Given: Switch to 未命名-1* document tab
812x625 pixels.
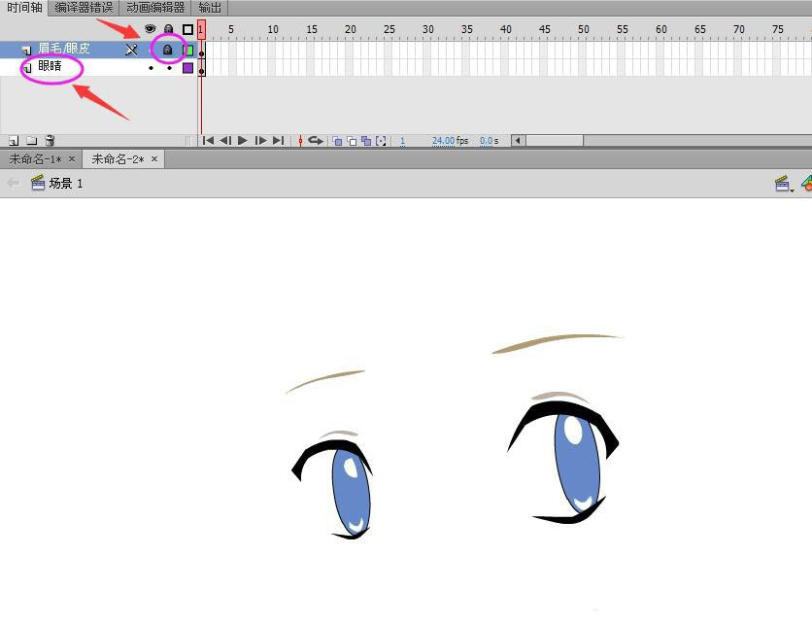Looking at the screenshot, I should pos(35,159).
